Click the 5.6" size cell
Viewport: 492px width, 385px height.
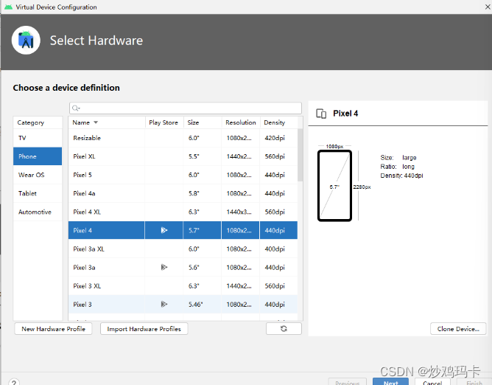[x=203, y=268]
